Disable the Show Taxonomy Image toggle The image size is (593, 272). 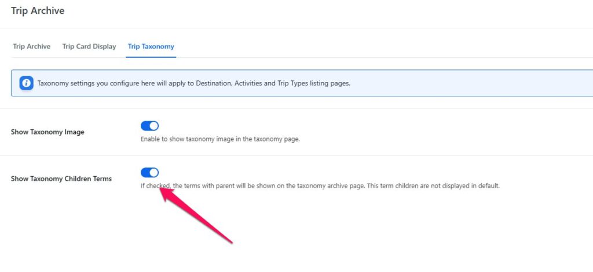(149, 126)
